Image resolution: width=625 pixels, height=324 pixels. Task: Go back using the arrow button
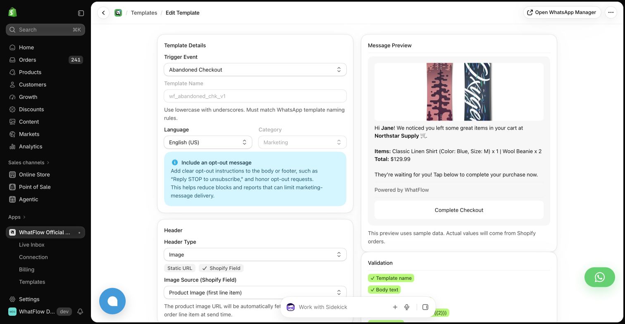coord(103,13)
